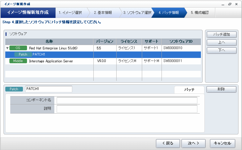
Task: Select step 4. パッチ情報
Action: coord(169,13)
